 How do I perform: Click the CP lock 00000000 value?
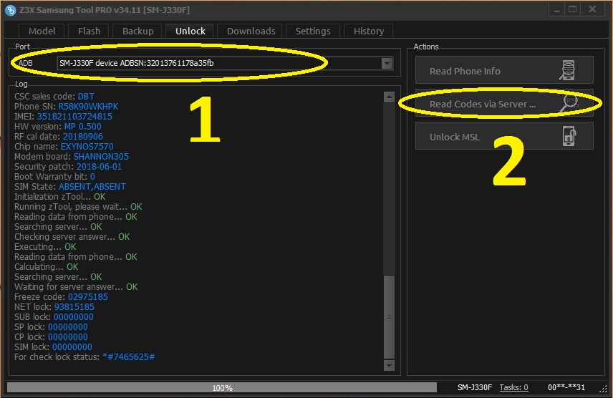tap(67, 337)
